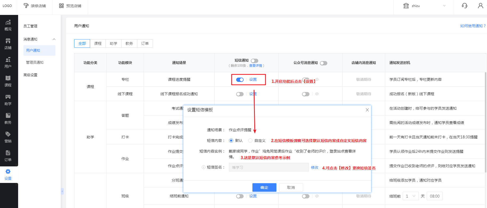Switch to the 订单 filter tab
487x208 pixels.
pyautogui.click(x=145, y=43)
